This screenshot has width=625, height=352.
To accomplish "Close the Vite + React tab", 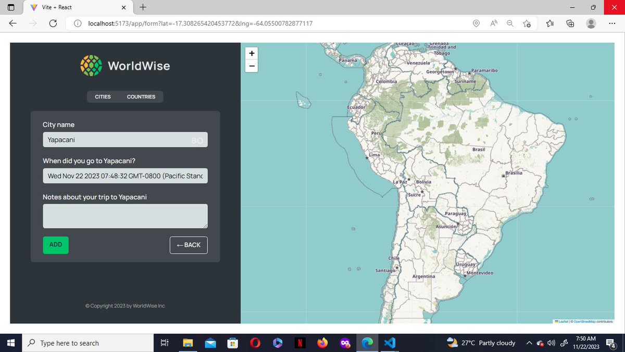I will click(123, 8).
